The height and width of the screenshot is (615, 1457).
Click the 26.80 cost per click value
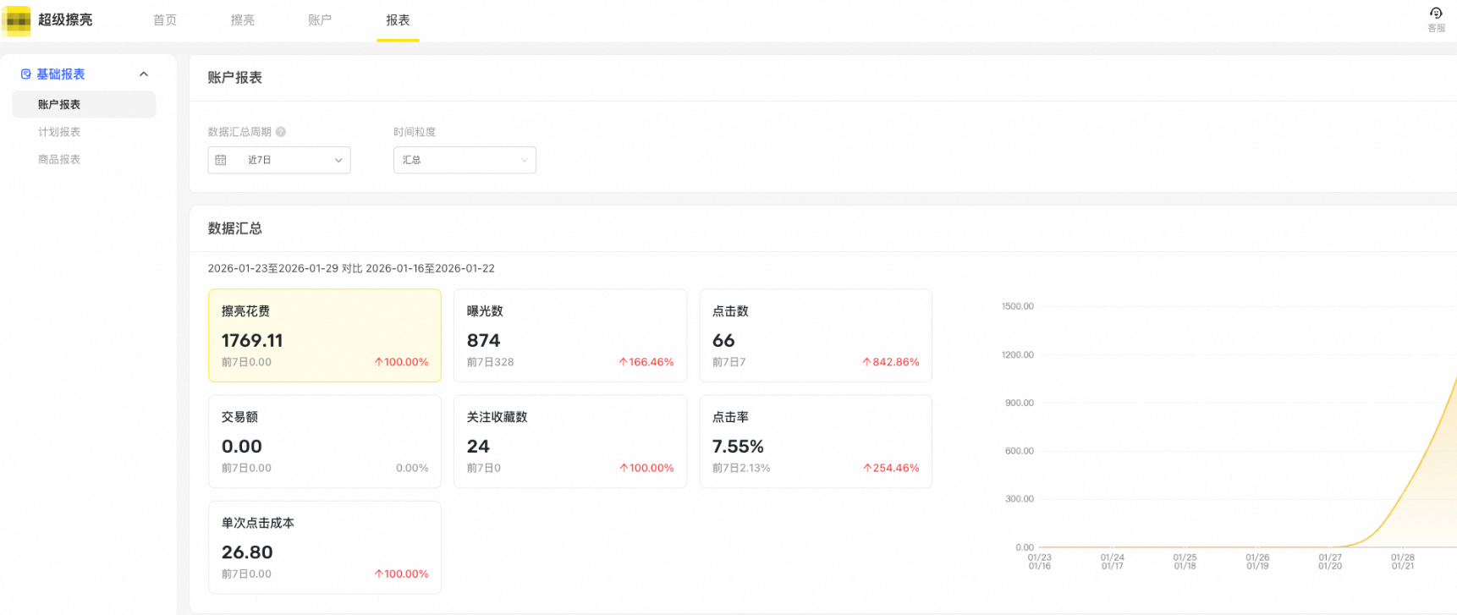point(247,552)
